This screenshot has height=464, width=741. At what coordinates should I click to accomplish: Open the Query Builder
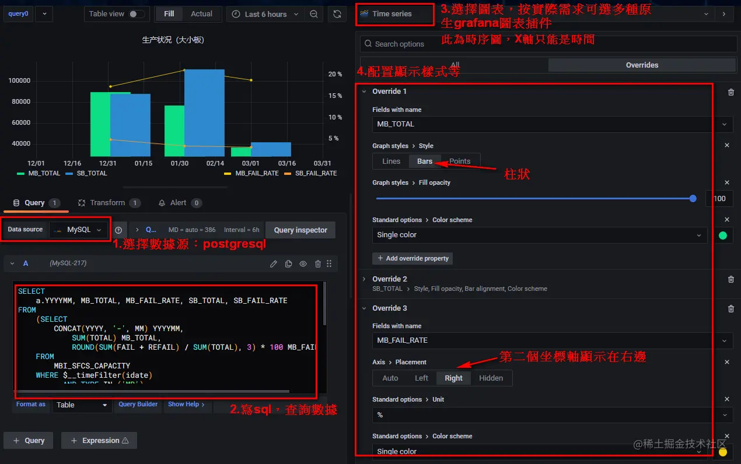(138, 405)
